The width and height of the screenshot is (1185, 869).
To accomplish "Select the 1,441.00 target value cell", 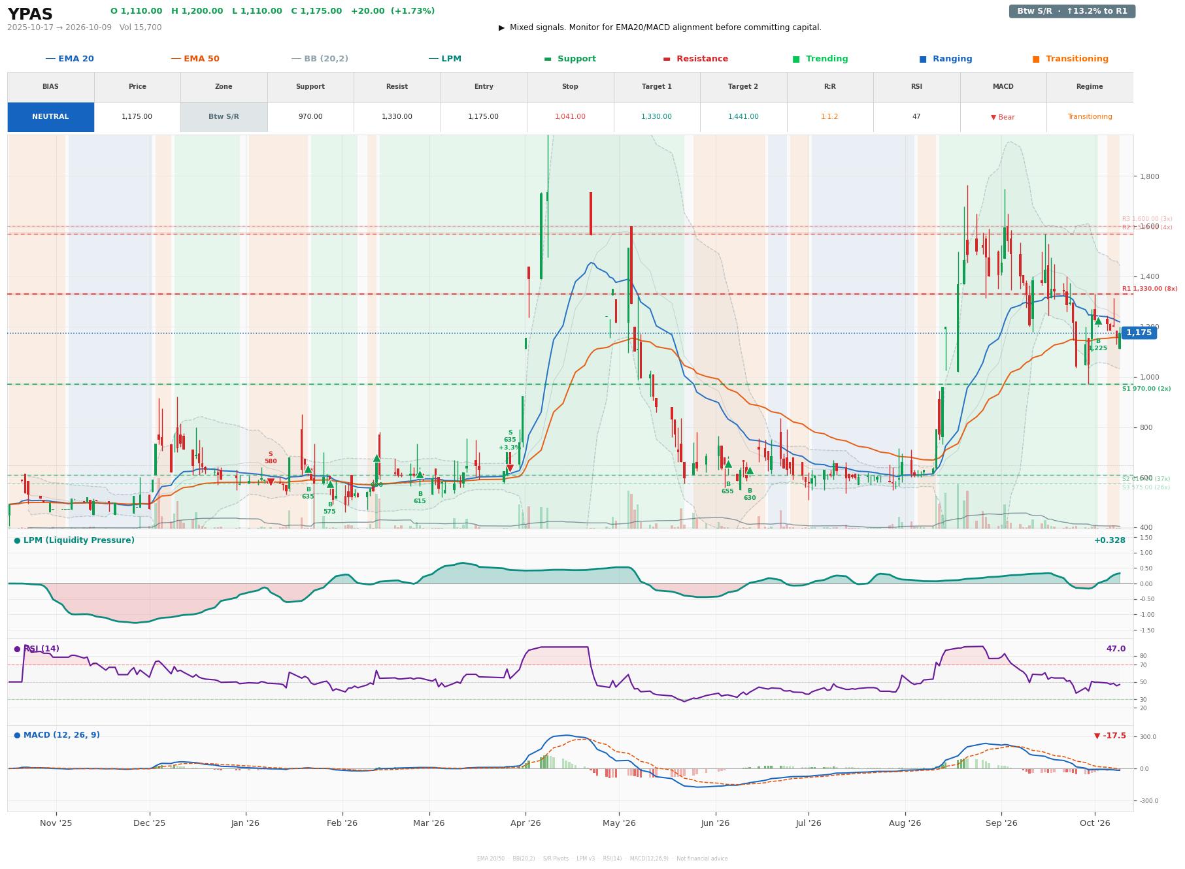I will click(743, 117).
